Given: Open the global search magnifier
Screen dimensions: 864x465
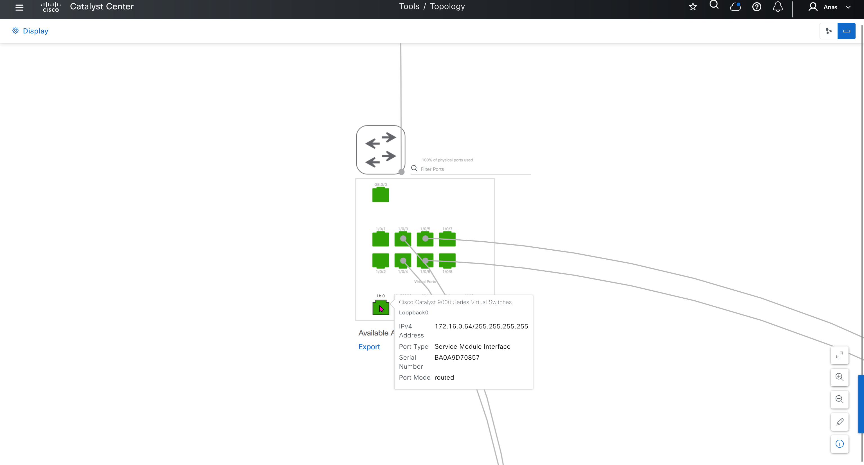Looking at the screenshot, I should [x=714, y=5].
